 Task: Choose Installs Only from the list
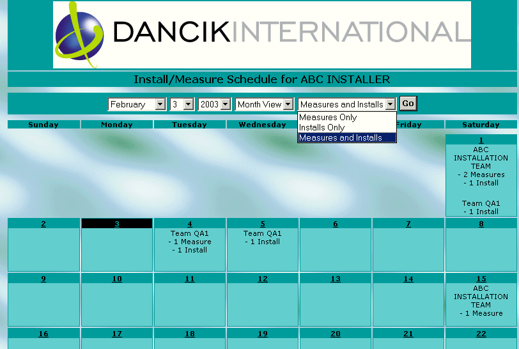pyautogui.click(x=346, y=127)
